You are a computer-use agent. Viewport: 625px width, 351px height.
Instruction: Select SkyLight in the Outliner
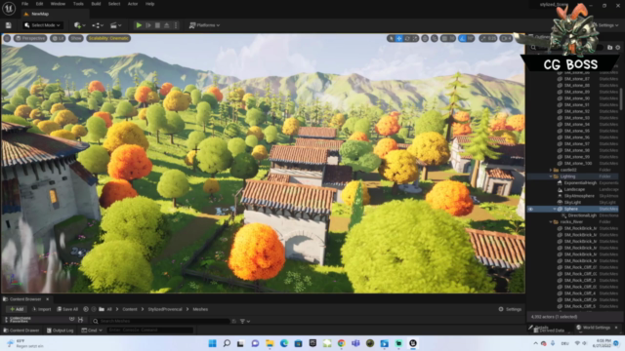tap(573, 202)
